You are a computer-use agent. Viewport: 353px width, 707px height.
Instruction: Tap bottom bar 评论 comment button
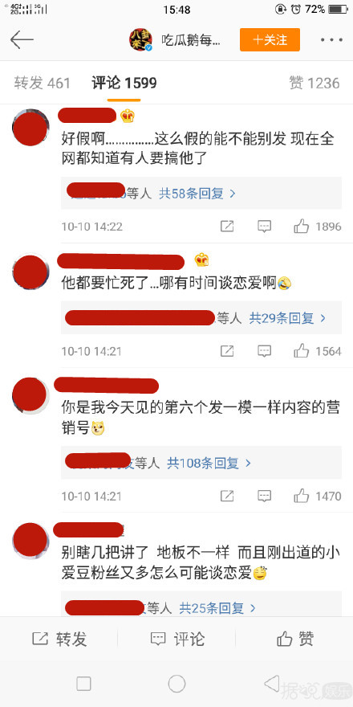177,639
